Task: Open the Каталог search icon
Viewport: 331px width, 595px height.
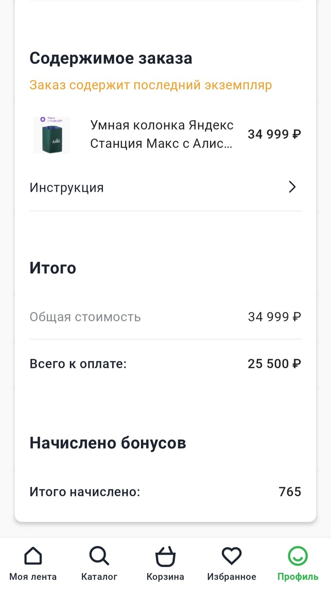Action: 99,556
